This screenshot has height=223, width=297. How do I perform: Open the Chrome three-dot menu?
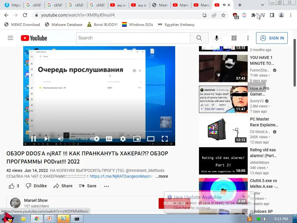point(291,15)
